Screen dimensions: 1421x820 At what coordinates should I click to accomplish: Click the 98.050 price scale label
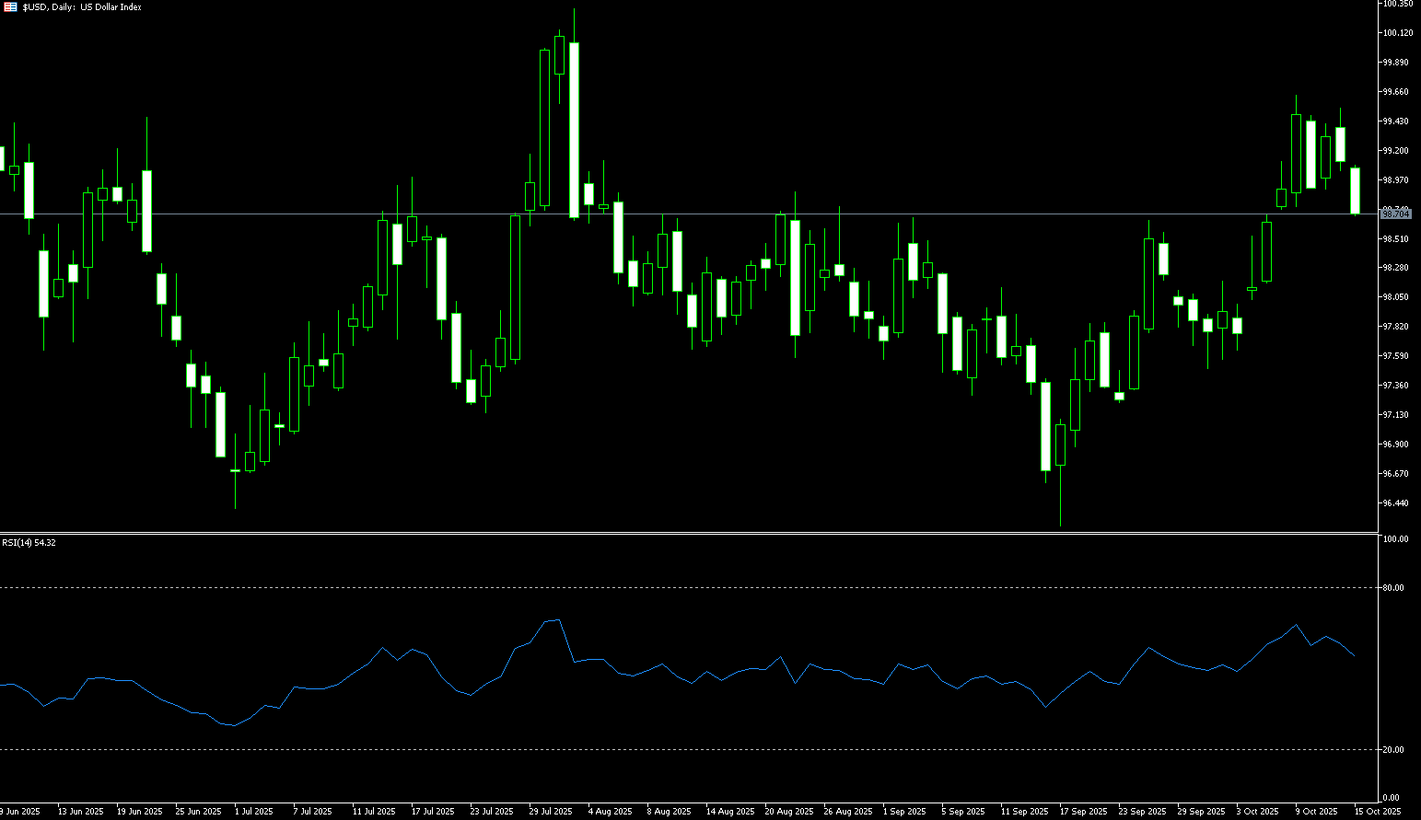1395,297
